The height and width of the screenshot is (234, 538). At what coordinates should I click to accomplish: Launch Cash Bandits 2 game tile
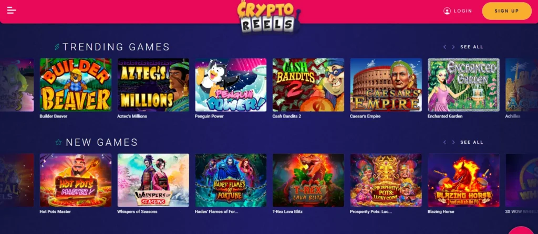point(308,84)
